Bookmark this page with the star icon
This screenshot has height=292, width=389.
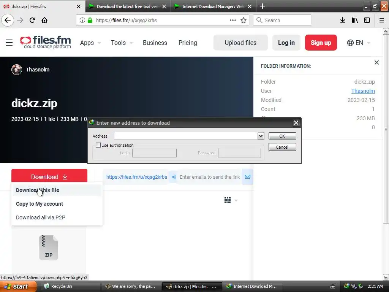(x=244, y=20)
